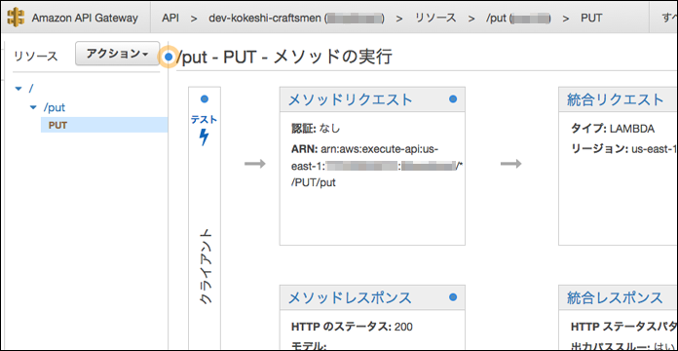
Task: Click blue dot in メソッドレスポンス header
Action: pos(453,297)
